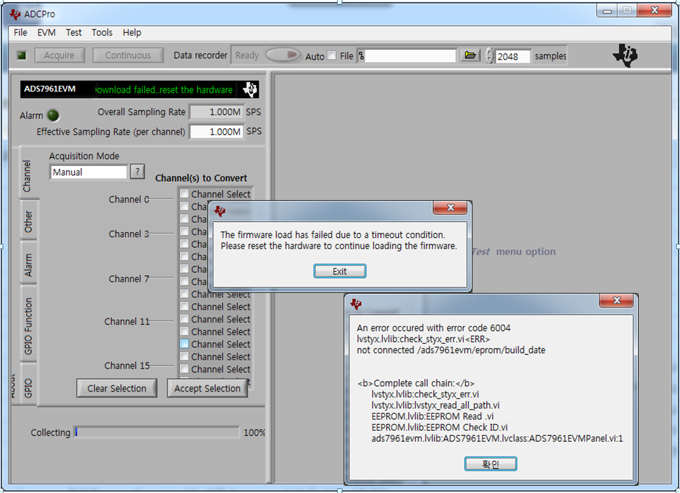Open the EVM menu
Image resolution: width=680 pixels, height=493 pixels.
(46, 33)
